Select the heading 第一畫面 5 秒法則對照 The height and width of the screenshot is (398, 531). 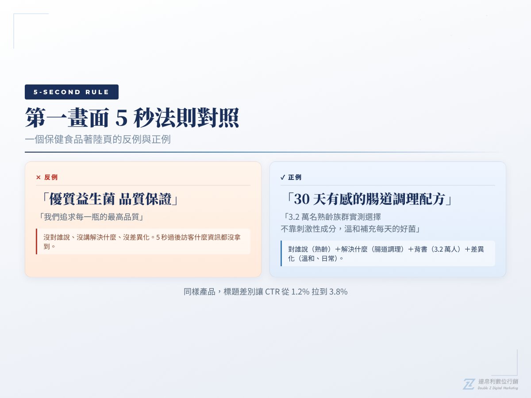click(x=132, y=118)
